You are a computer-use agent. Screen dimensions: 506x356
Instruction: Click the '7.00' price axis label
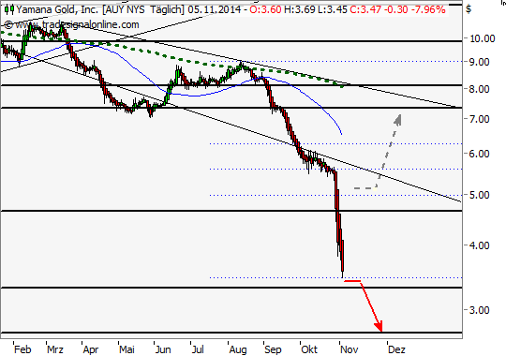(479, 119)
